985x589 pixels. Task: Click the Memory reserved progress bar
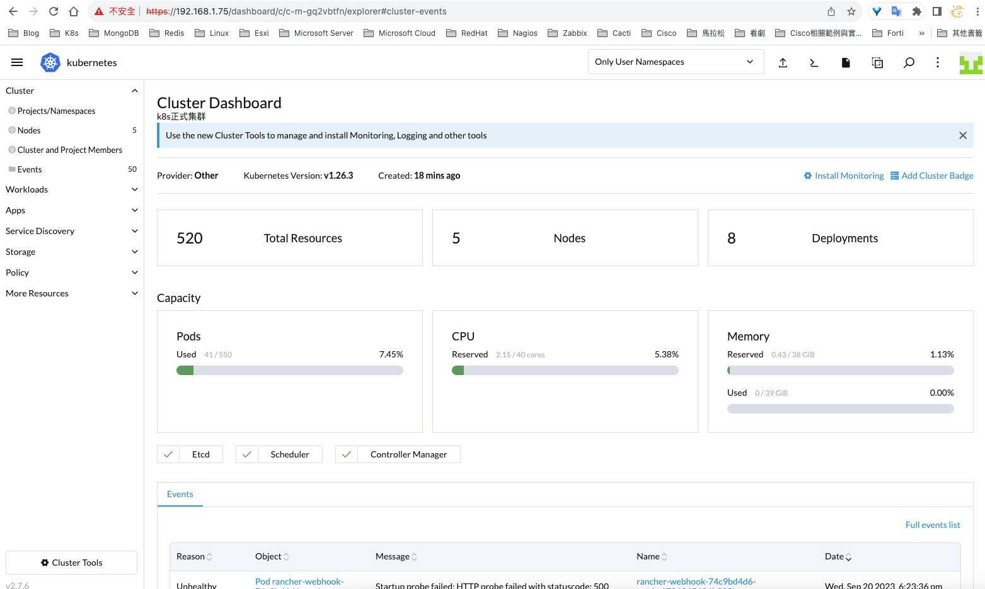coord(841,371)
